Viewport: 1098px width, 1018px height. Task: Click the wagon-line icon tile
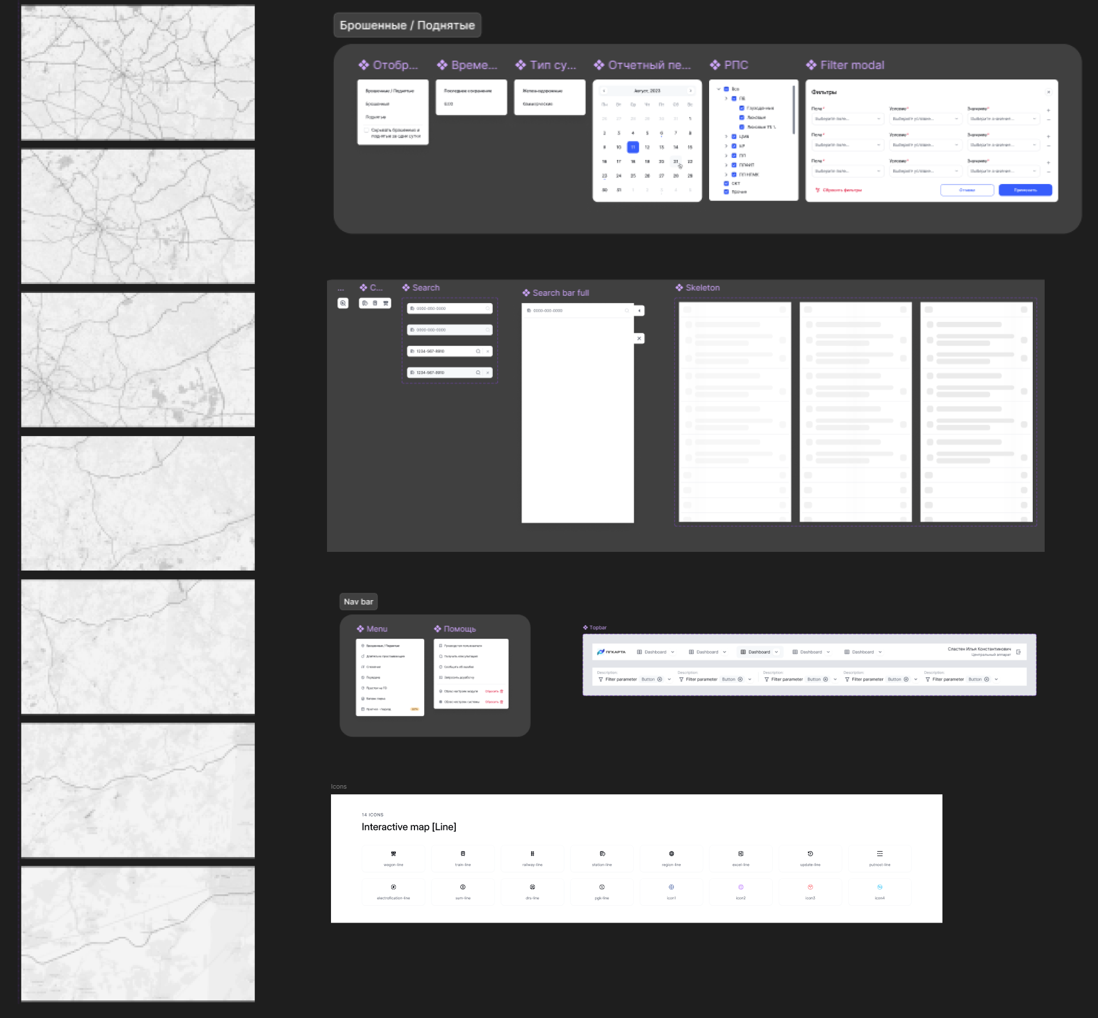[x=393, y=857]
